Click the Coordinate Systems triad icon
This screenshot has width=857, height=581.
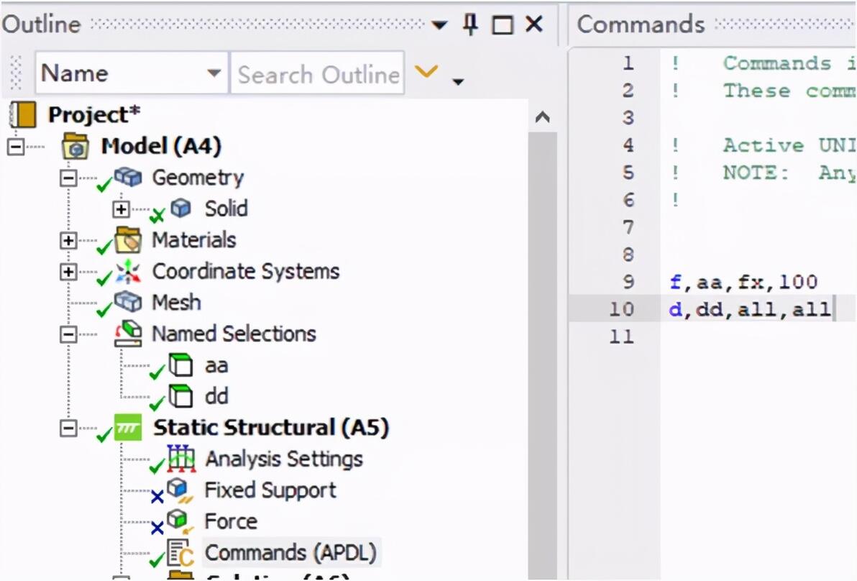[x=129, y=272]
